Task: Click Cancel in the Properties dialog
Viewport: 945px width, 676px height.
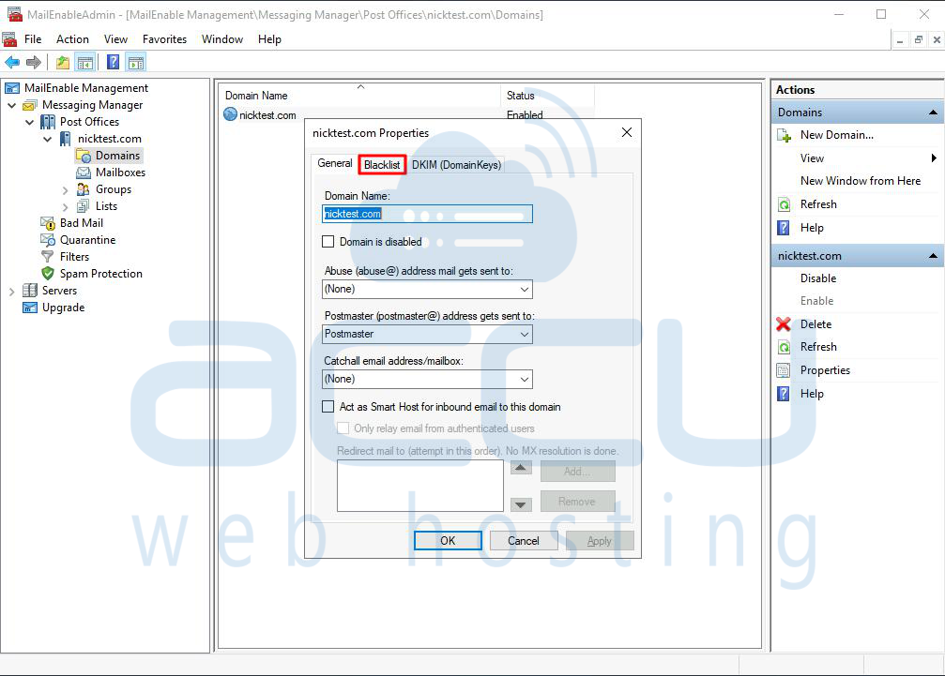Action: coord(523,541)
